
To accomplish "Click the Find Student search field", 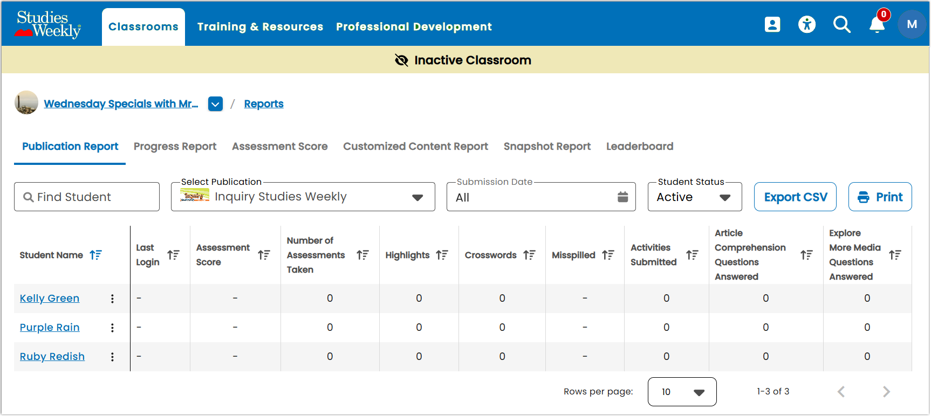I will coord(87,197).
